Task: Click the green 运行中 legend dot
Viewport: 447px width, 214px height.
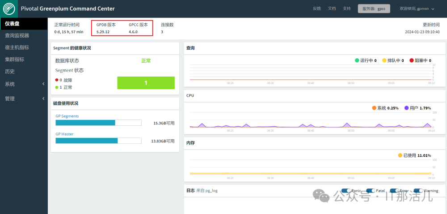Action: pos(357,60)
